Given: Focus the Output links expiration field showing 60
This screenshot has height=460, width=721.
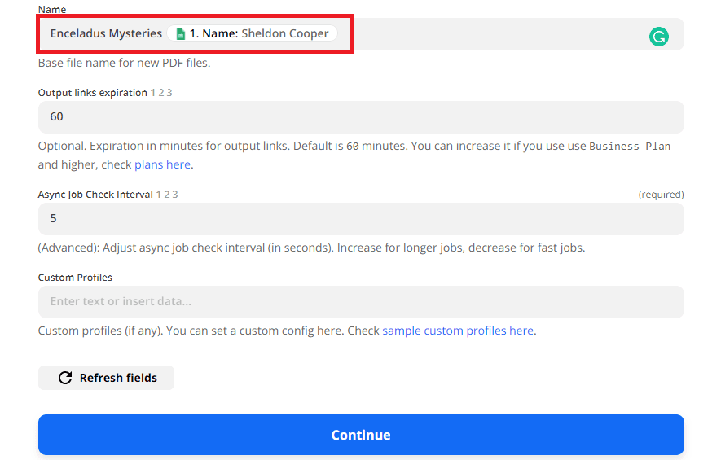Looking at the screenshot, I should coord(360,117).
